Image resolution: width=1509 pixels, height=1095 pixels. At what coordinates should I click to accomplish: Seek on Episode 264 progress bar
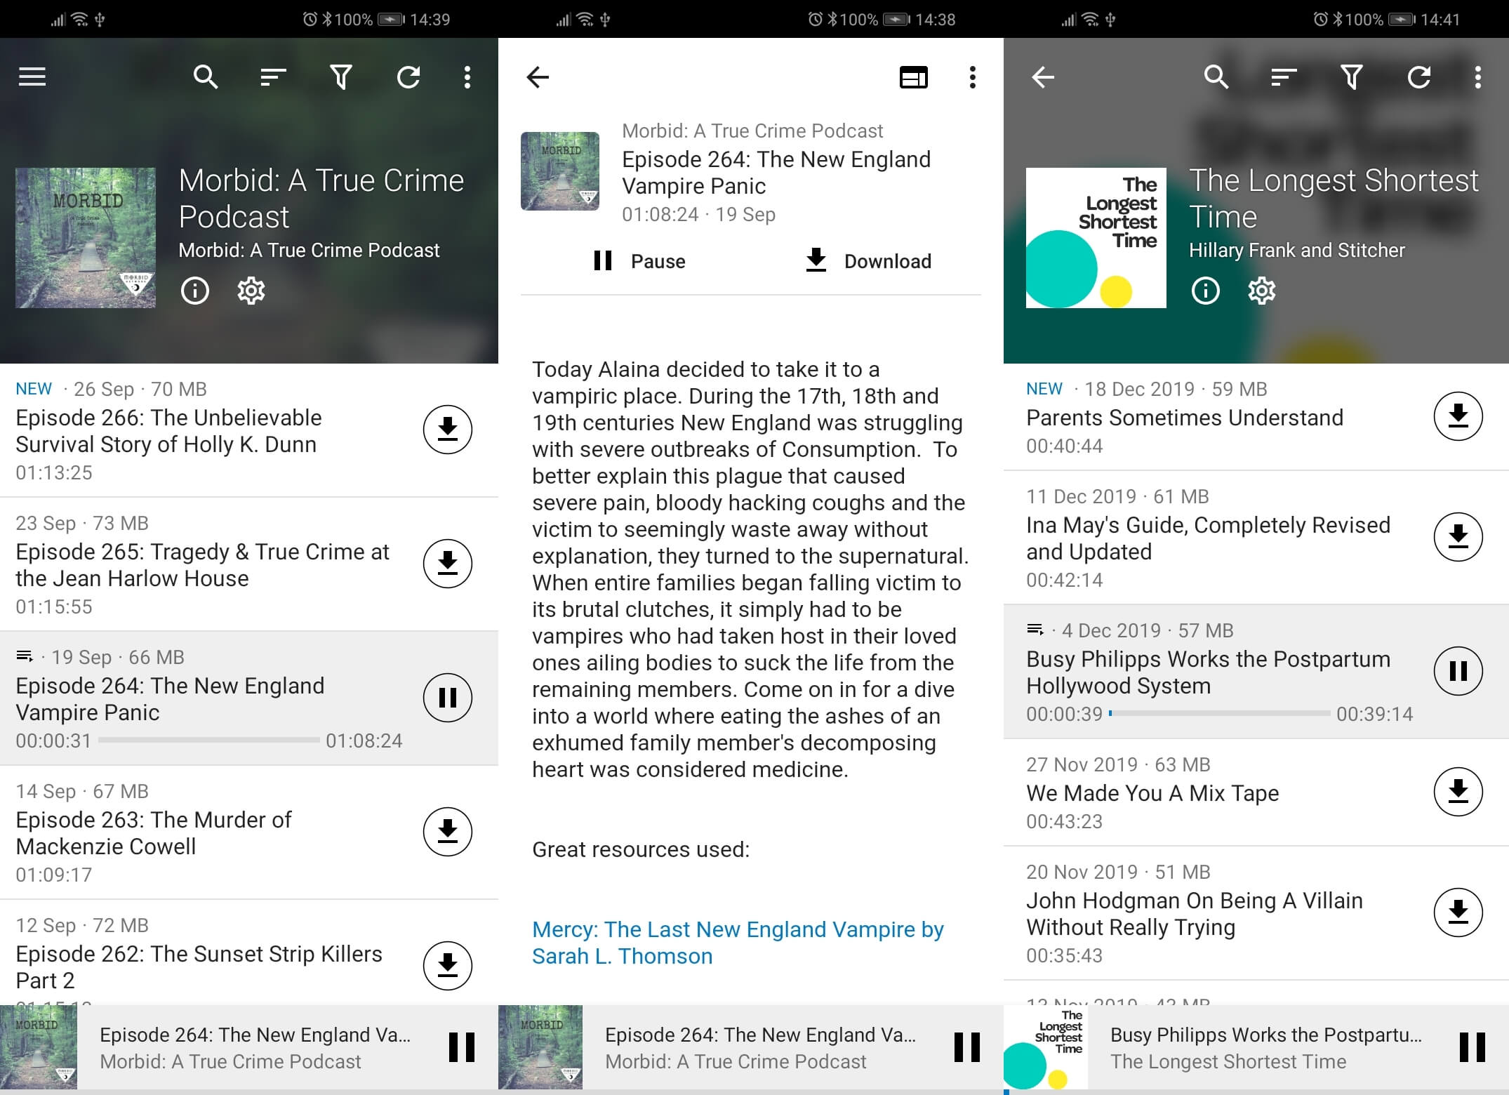209,740
